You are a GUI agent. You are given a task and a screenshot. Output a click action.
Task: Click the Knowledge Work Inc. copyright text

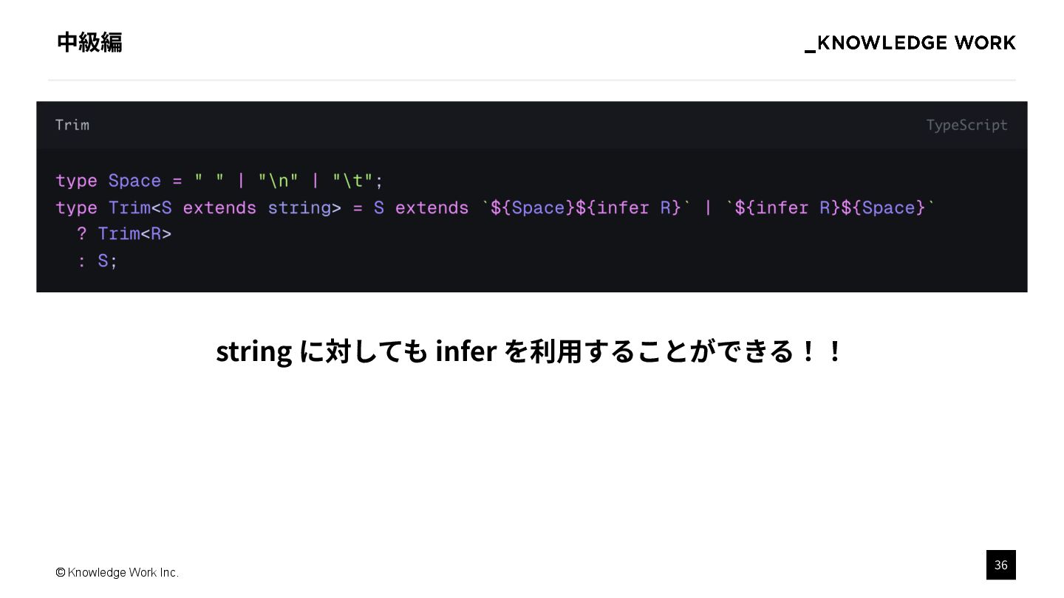(117, 572)
